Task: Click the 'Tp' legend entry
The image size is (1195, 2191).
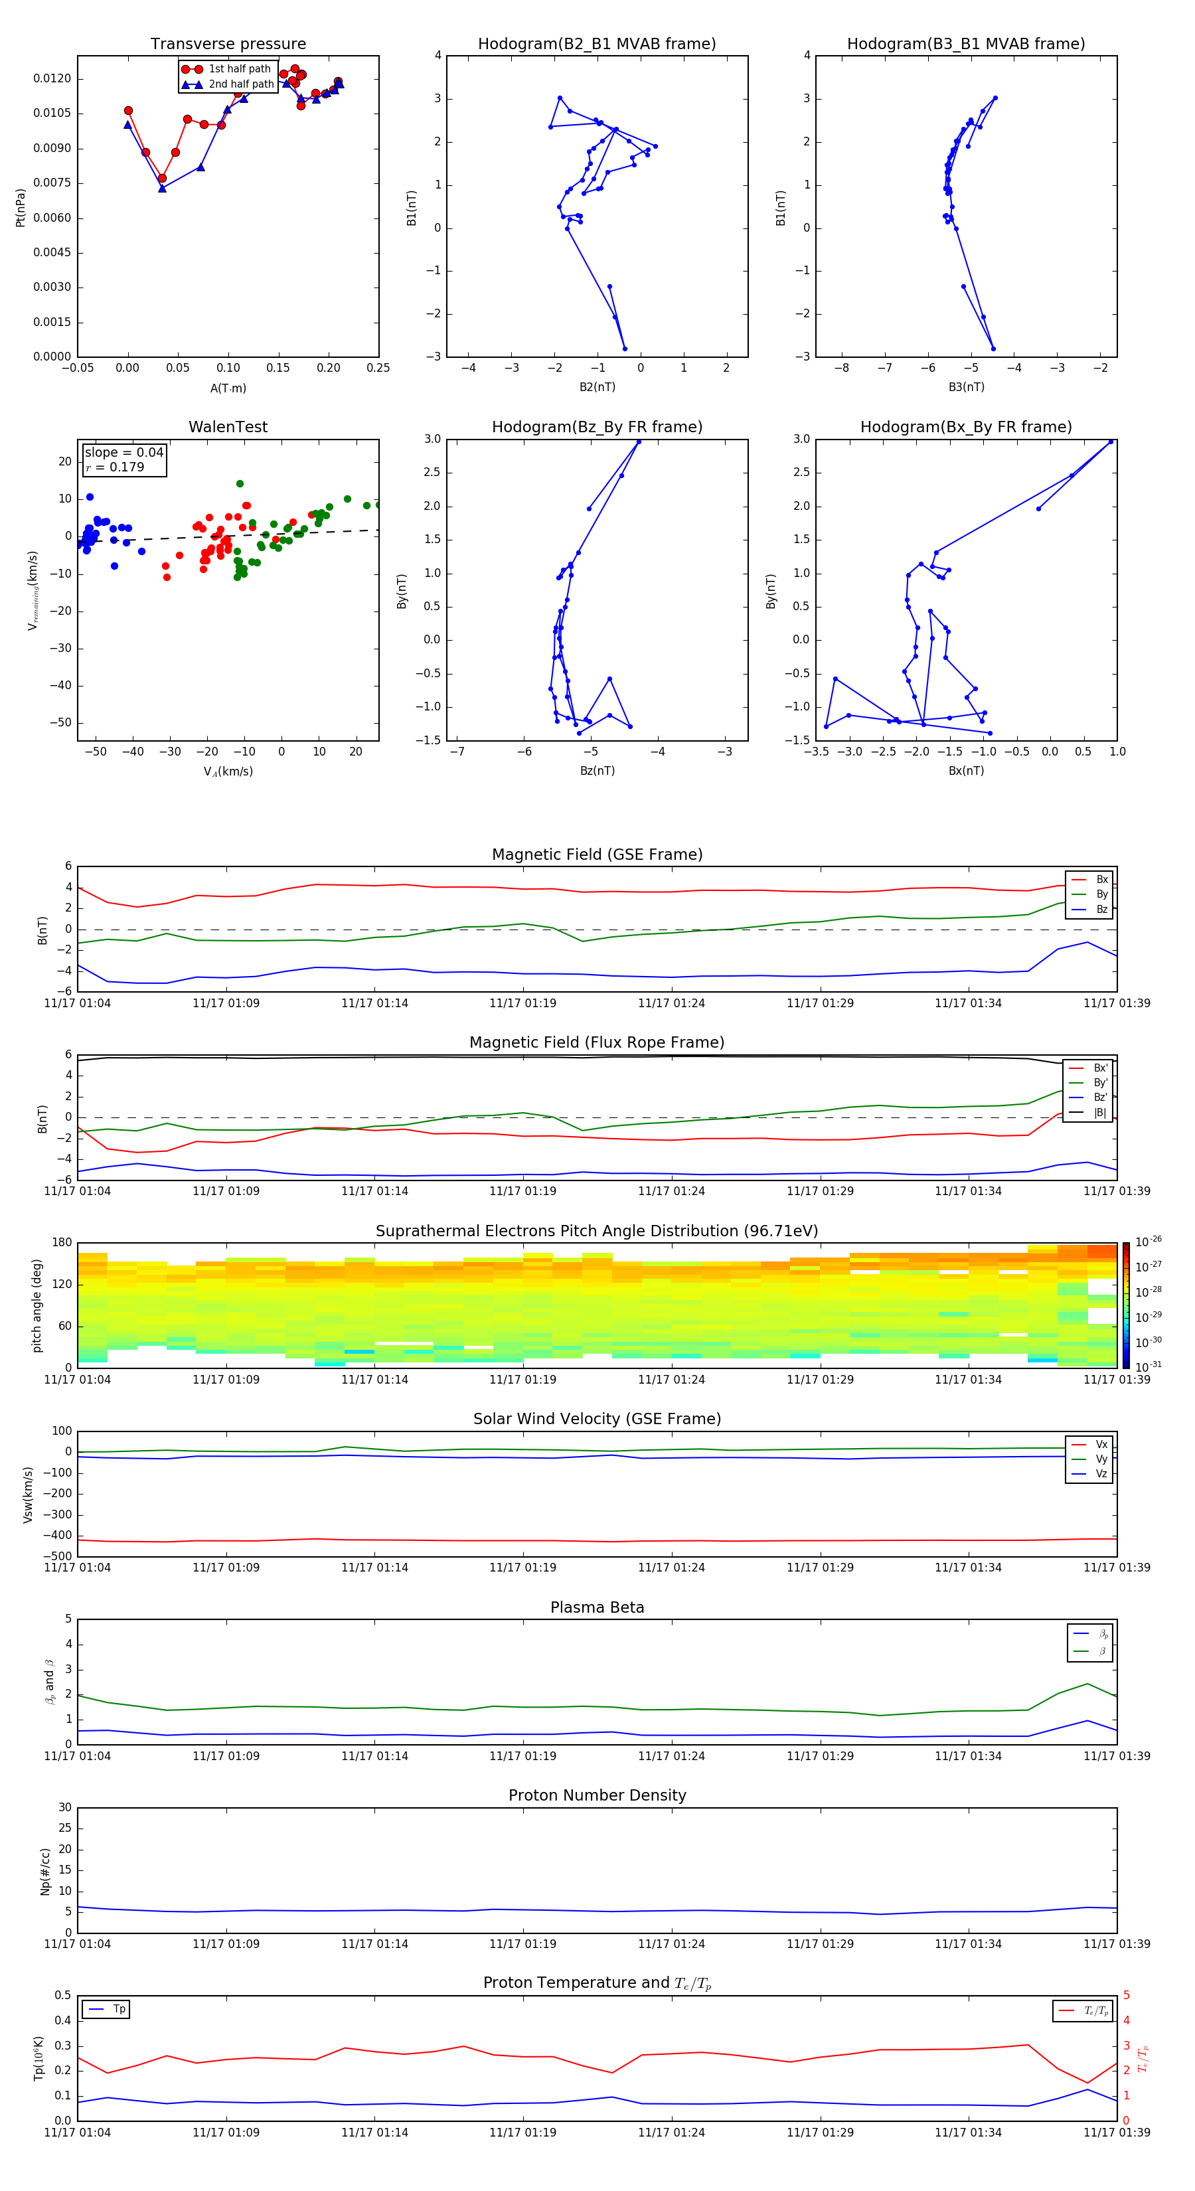Action: [106, 2009]
